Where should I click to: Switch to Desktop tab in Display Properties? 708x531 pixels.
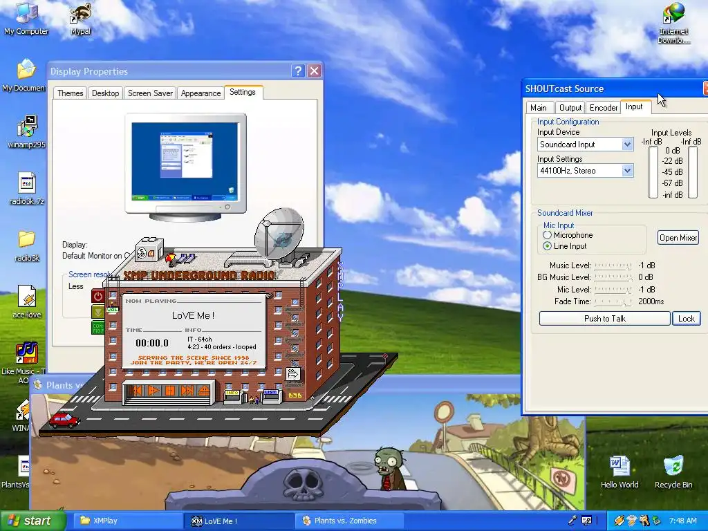105,93
